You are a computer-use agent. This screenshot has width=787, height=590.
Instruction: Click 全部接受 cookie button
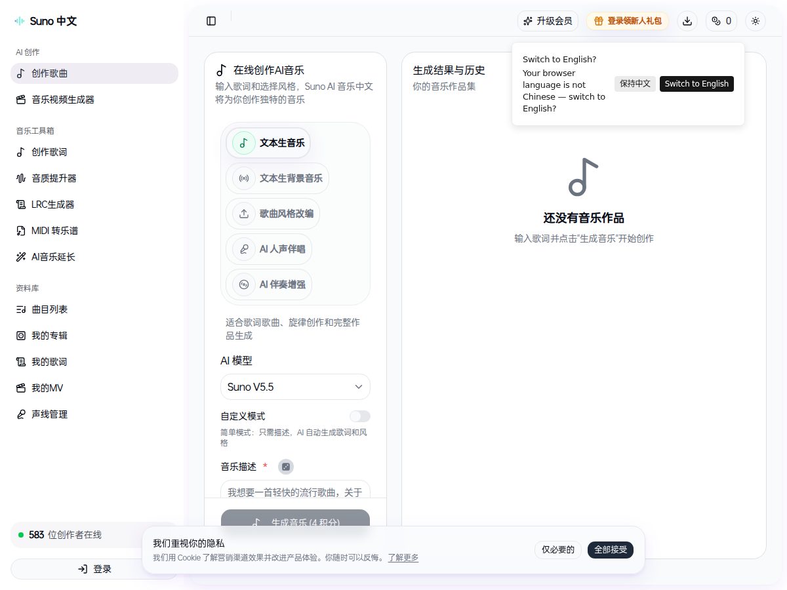(611, 550)
